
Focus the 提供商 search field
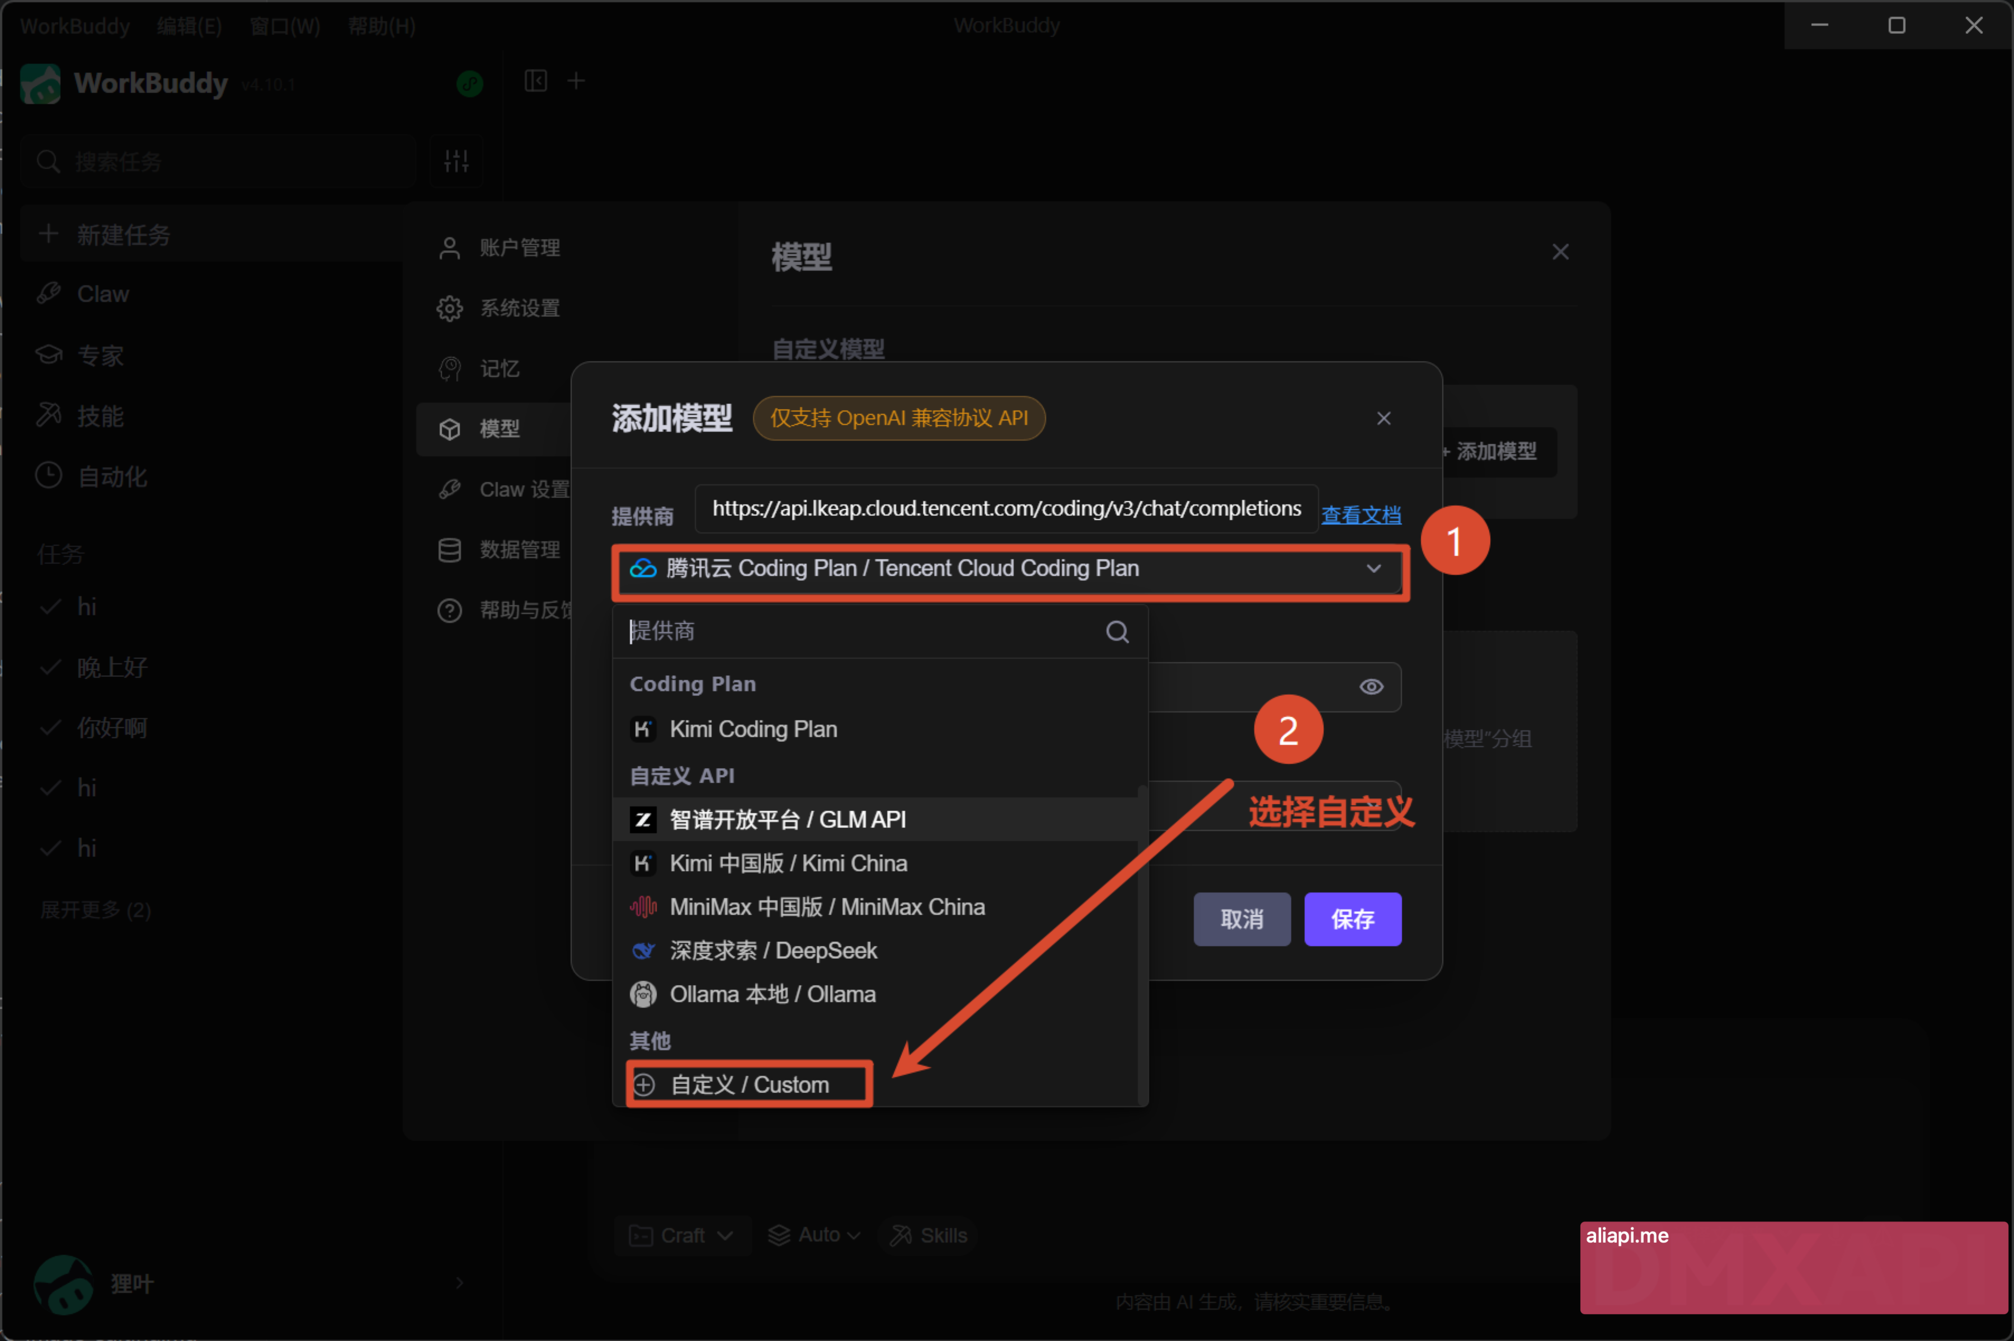(x=879, y=632)
